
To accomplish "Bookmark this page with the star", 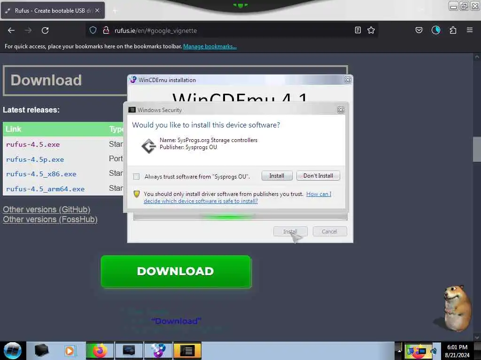I will (371, 30).
